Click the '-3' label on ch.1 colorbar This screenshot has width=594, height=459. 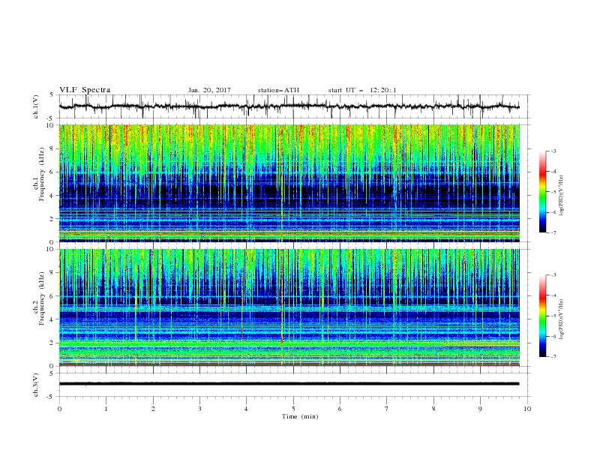(553, 151)
